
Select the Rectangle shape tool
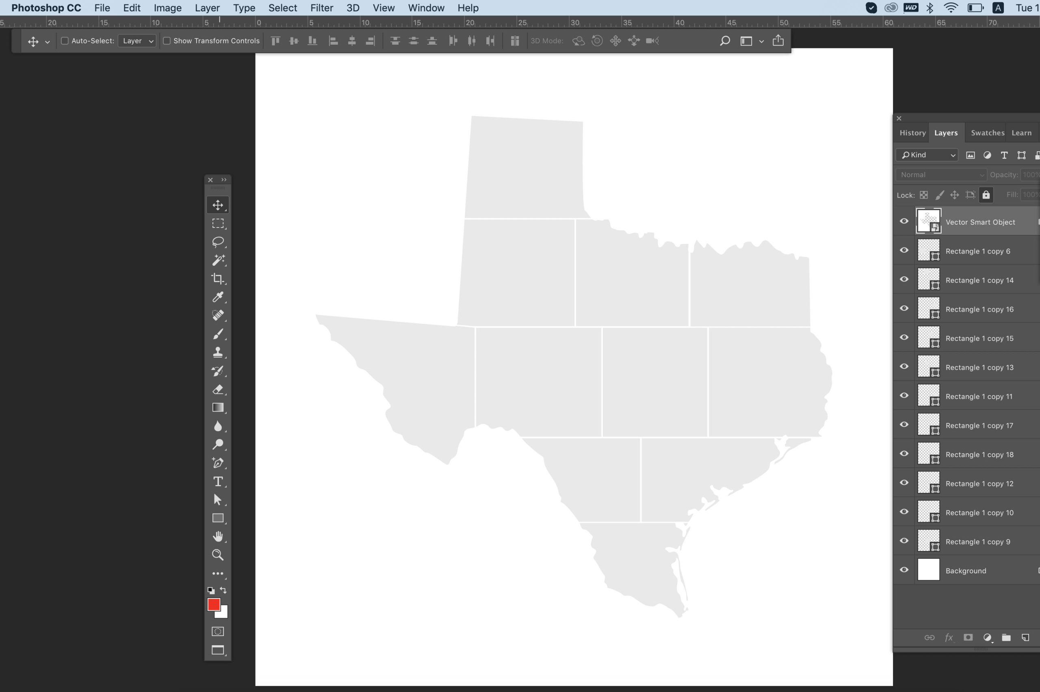tap(217, 518)
